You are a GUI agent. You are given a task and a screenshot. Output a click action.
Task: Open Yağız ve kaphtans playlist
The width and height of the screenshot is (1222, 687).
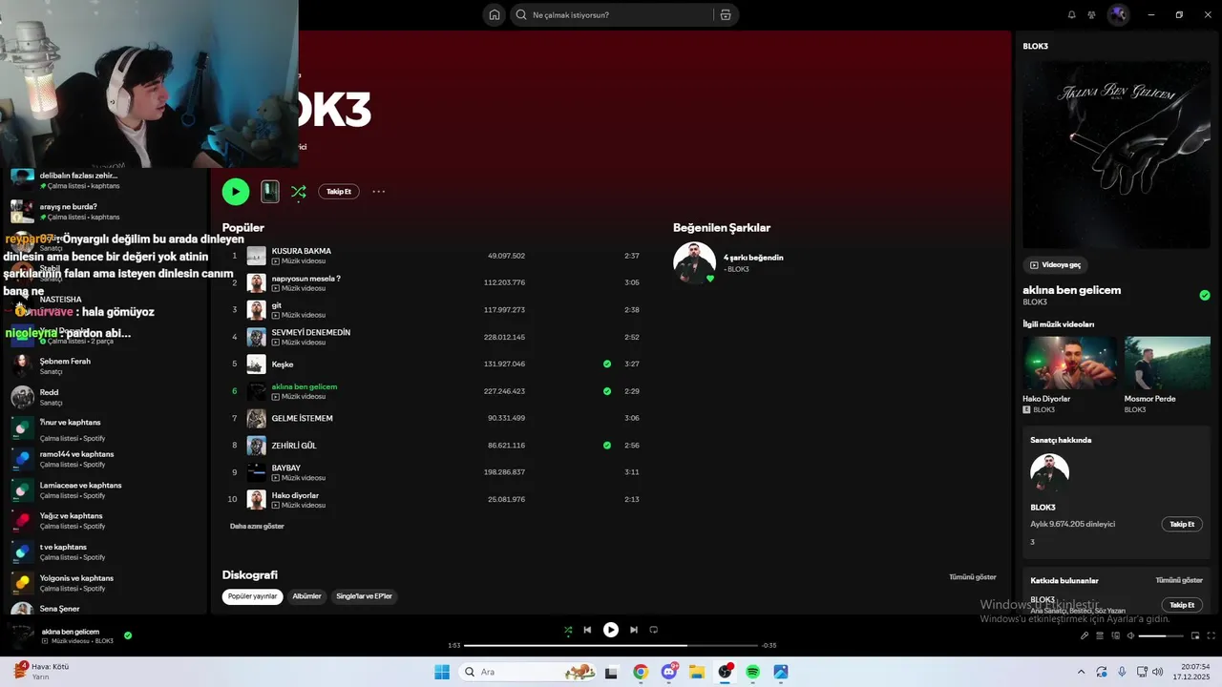pos(105,521)
